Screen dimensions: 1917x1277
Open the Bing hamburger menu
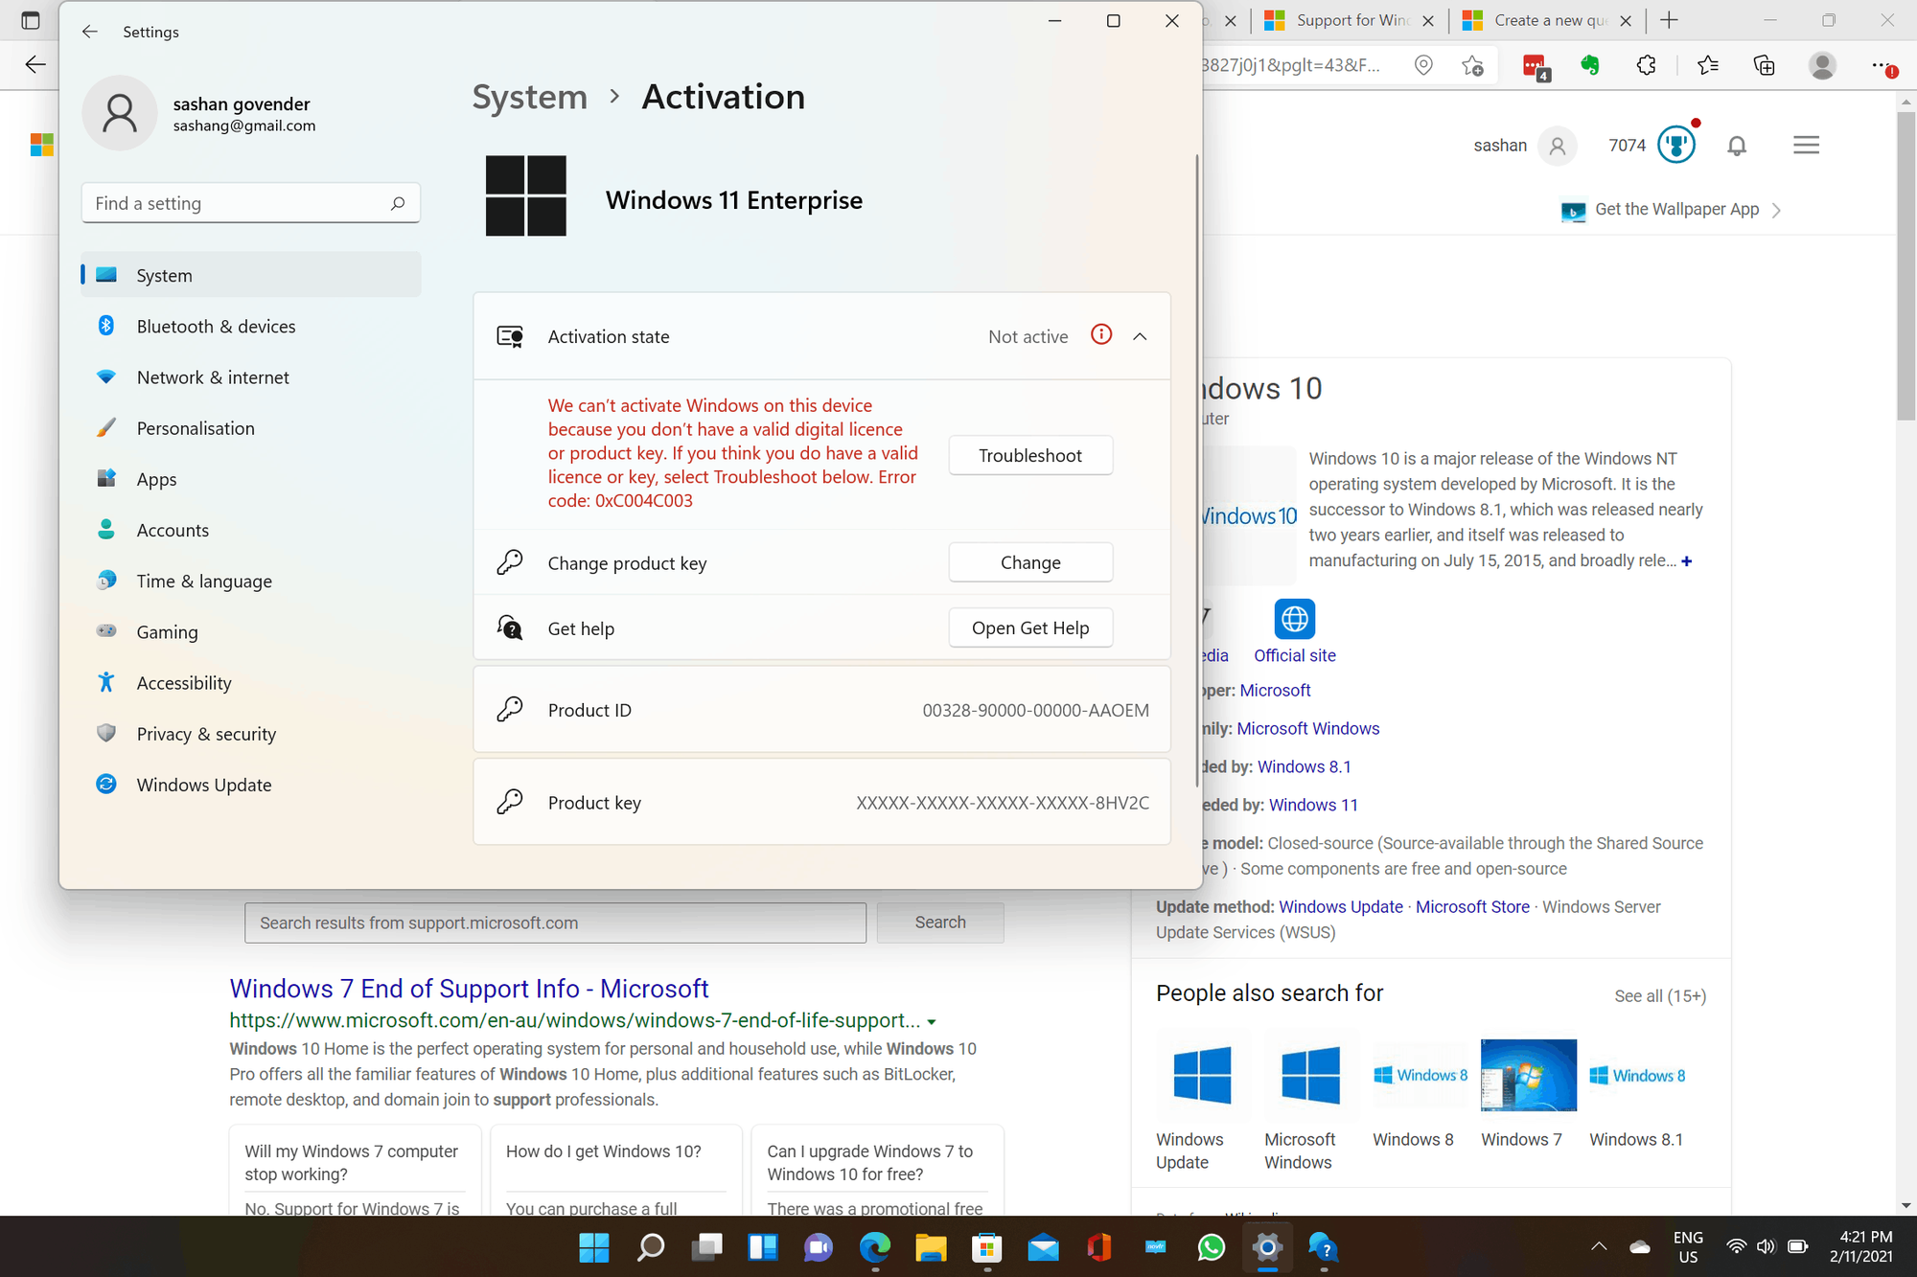(x=1806, y=144)
